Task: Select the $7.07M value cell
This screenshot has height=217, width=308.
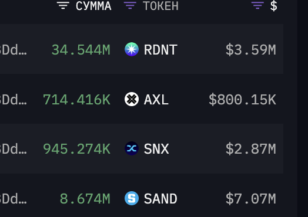Action: [x=251, y=199]
